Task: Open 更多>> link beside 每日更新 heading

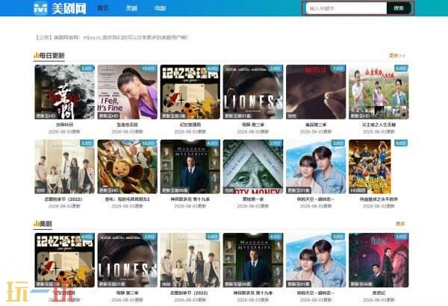Action: [397, 55]
